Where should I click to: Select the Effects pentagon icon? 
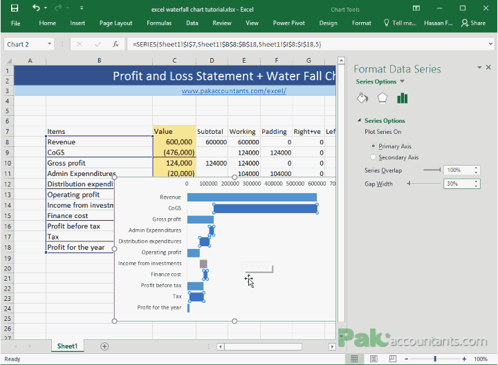[x=382, y=98]
